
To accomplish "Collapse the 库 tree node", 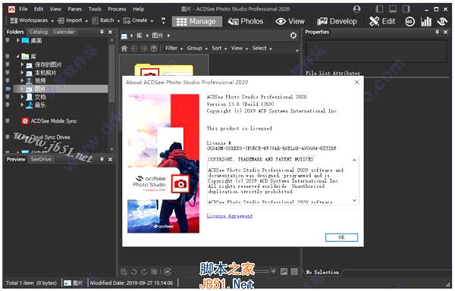I will tap(17, 56).
